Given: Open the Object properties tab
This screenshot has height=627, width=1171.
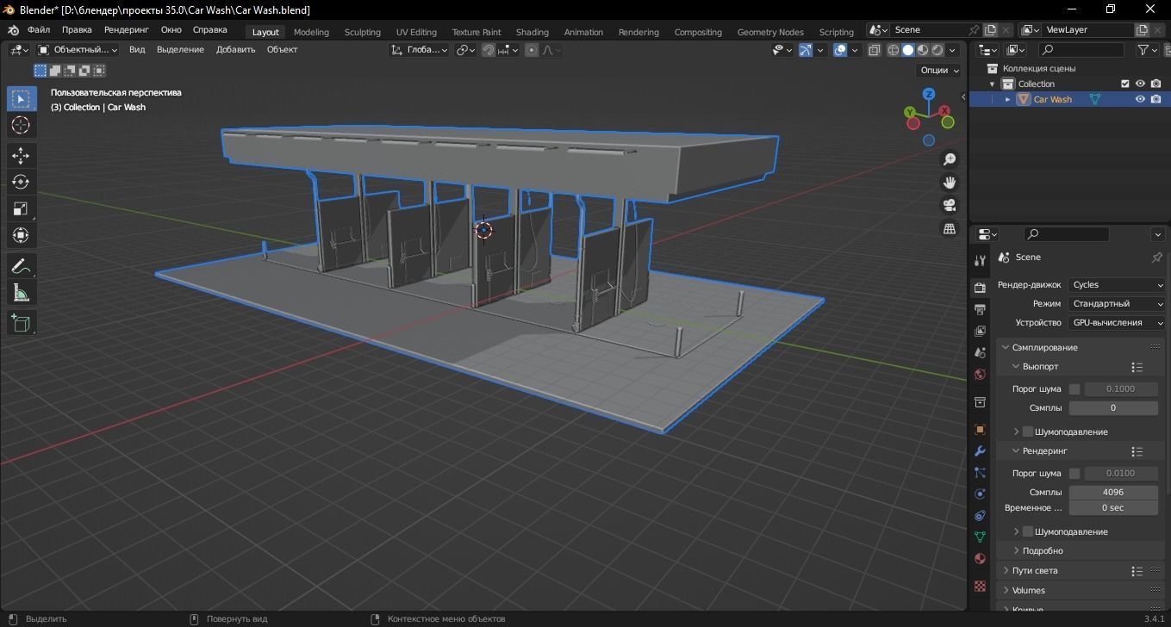Looking at the screenshot, I should pyautogui.click(x=980, y=429).
